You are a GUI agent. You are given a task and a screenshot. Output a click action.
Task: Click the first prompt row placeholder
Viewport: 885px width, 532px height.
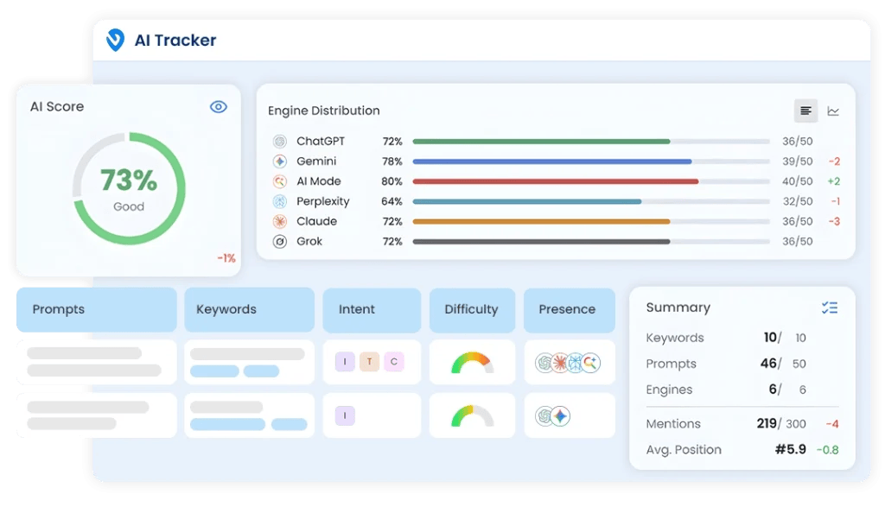[x=97, y=362]
